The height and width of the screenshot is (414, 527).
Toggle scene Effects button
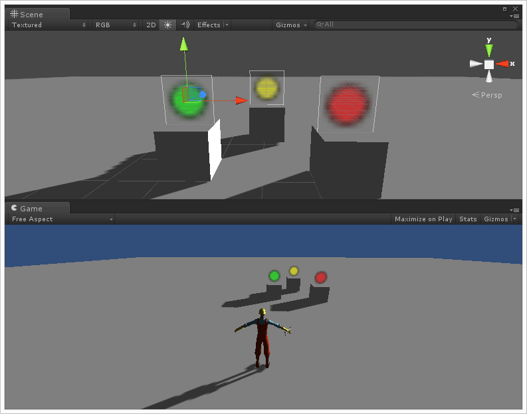(209, 25)
